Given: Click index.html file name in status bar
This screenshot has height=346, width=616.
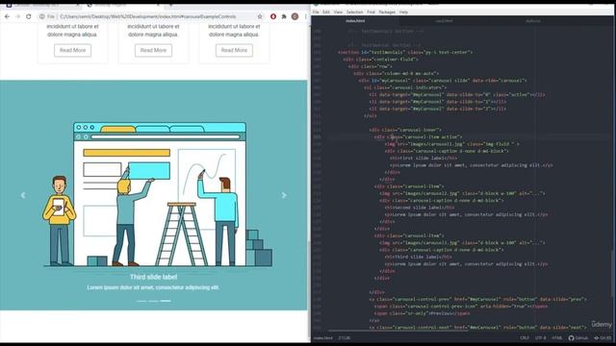Looking at the screenshot, I should (323, 337).
